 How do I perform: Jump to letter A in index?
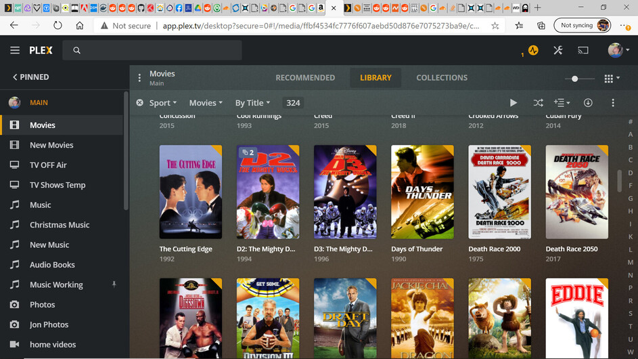631,135
